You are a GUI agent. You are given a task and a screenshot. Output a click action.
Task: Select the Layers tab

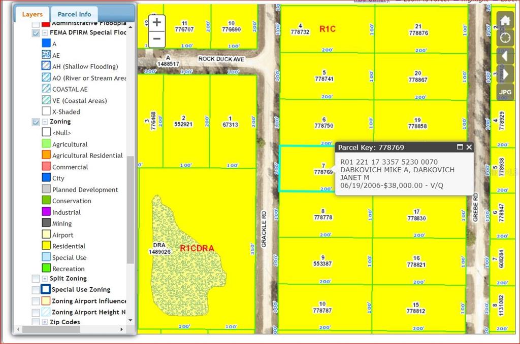(32, 14)
